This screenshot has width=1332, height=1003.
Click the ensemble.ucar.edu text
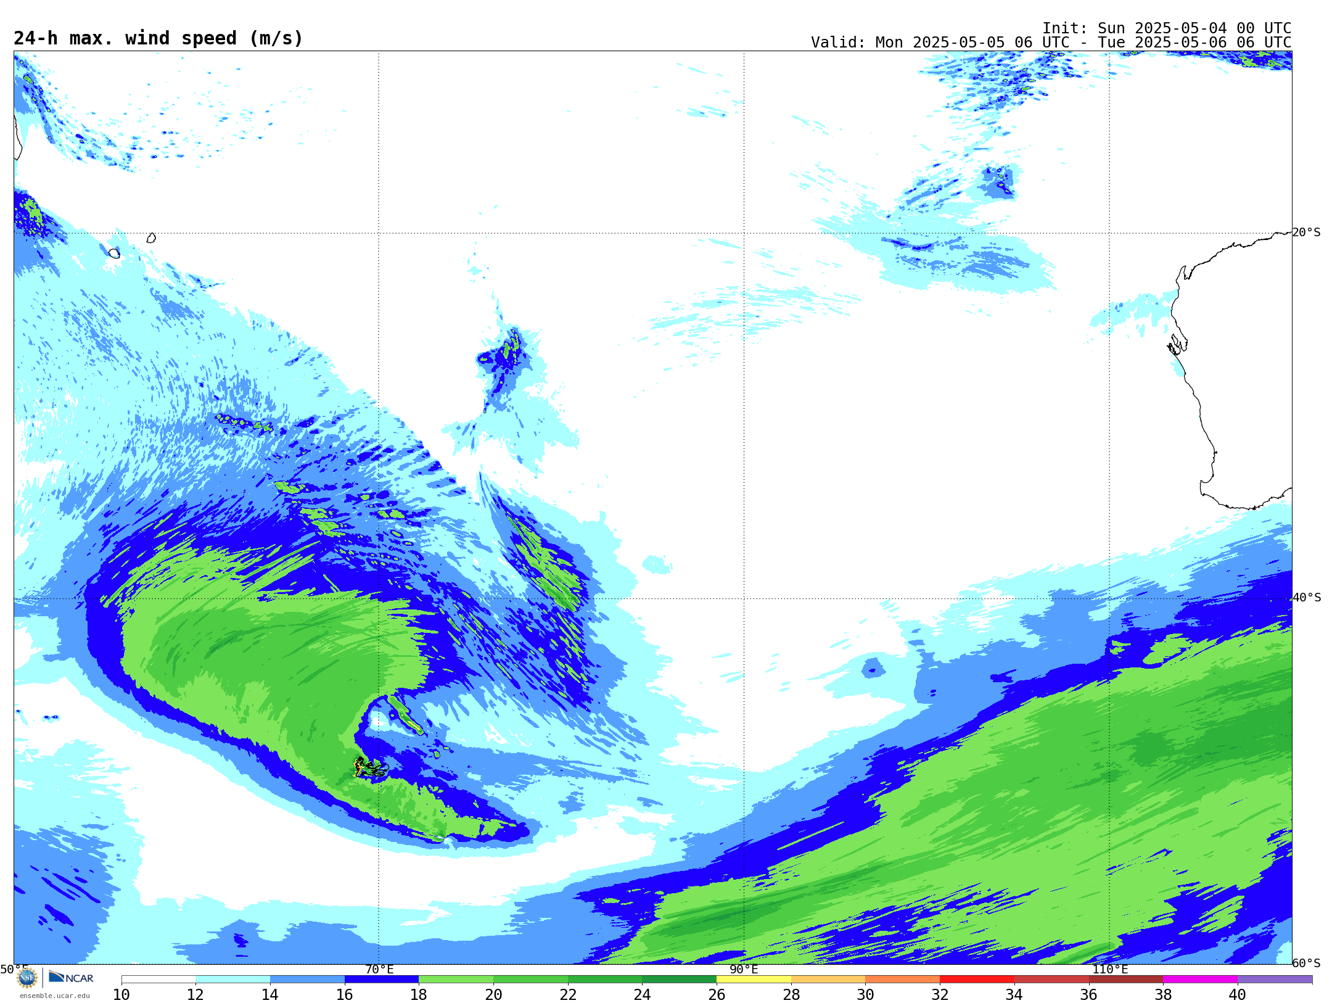(x=54, y=996)
